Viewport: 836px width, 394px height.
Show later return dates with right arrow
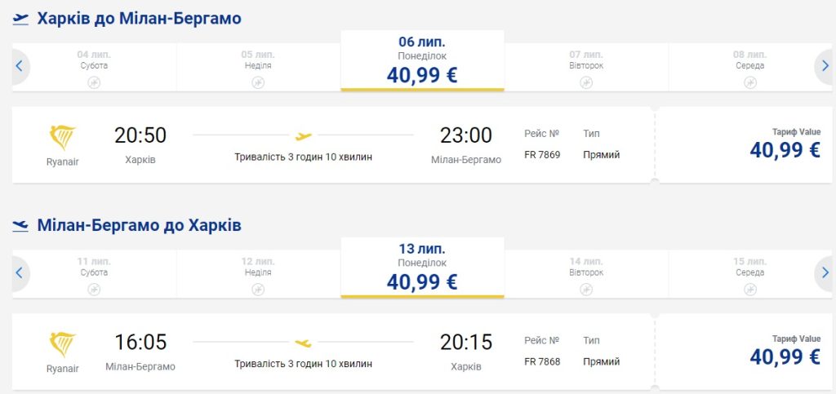coord(825,272)
